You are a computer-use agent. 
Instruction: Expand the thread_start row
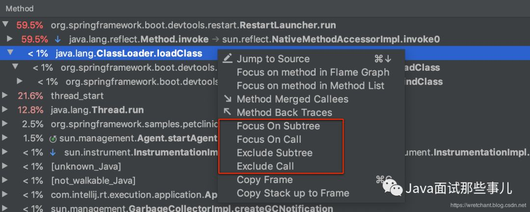(x=4, y=95)
